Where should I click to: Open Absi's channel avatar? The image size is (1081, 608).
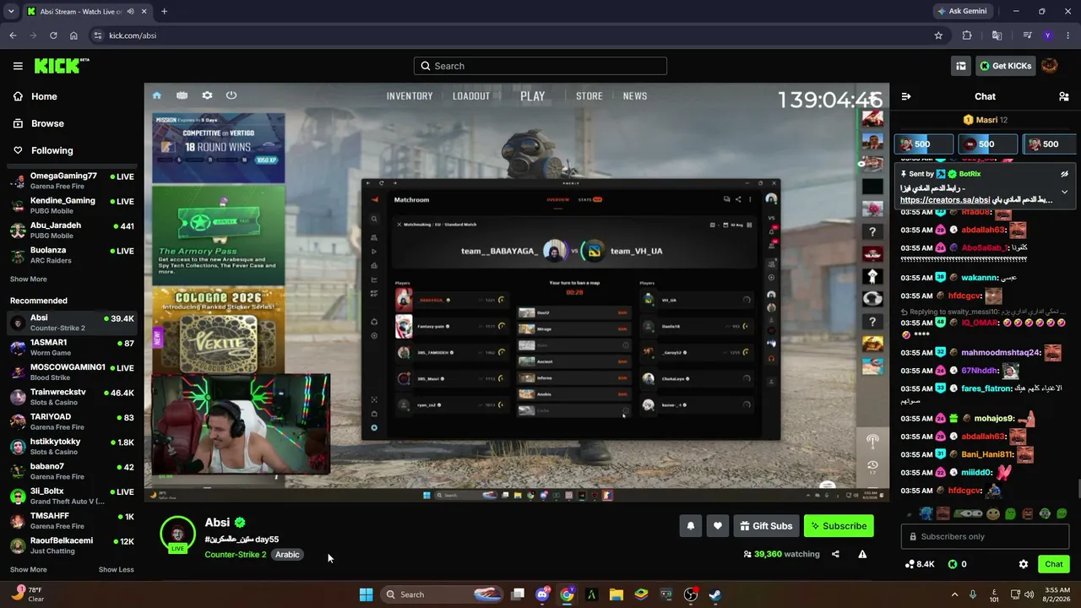point(177,534)
